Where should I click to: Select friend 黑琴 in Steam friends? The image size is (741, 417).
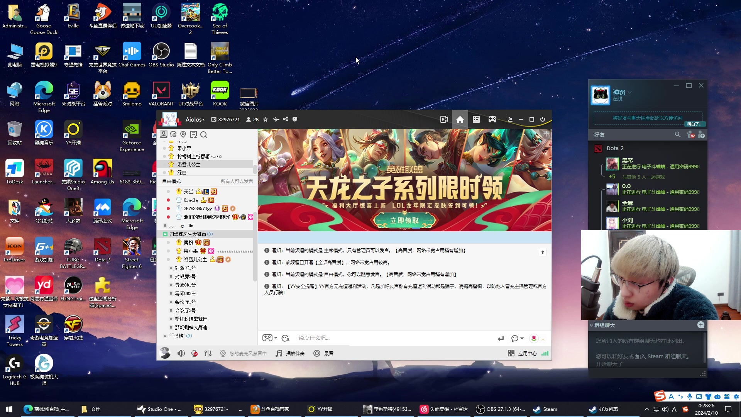pyautogui.click(x=652, y=164)
